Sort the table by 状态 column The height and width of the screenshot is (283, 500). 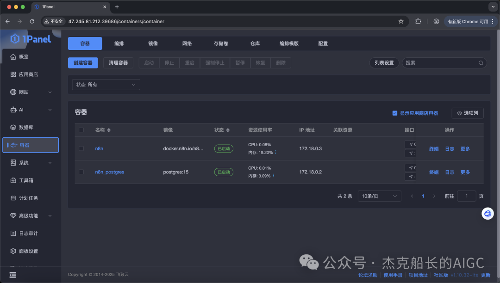228,130
